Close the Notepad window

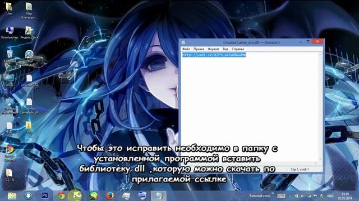point(317,41)
